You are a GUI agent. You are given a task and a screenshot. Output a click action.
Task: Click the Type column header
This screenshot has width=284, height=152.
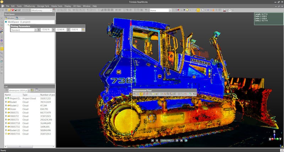(x=31, y=95)
